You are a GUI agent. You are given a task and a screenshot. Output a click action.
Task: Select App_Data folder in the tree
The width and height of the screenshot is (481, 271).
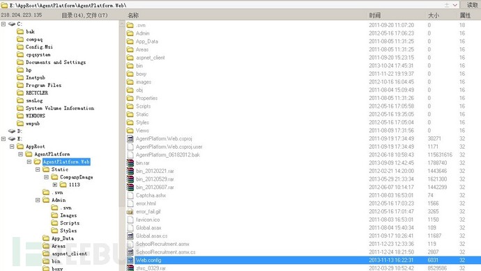63,238
